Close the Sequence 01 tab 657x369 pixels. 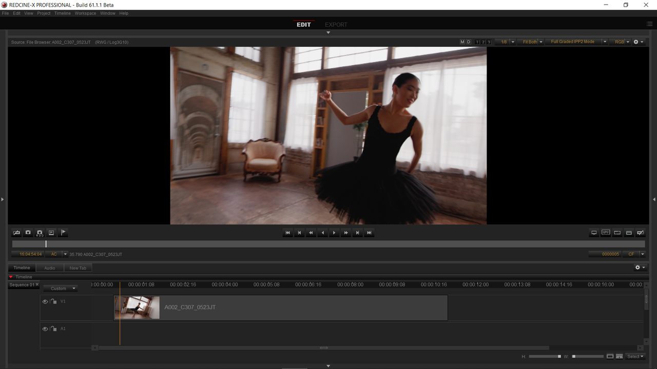click(x=37, y=284)
